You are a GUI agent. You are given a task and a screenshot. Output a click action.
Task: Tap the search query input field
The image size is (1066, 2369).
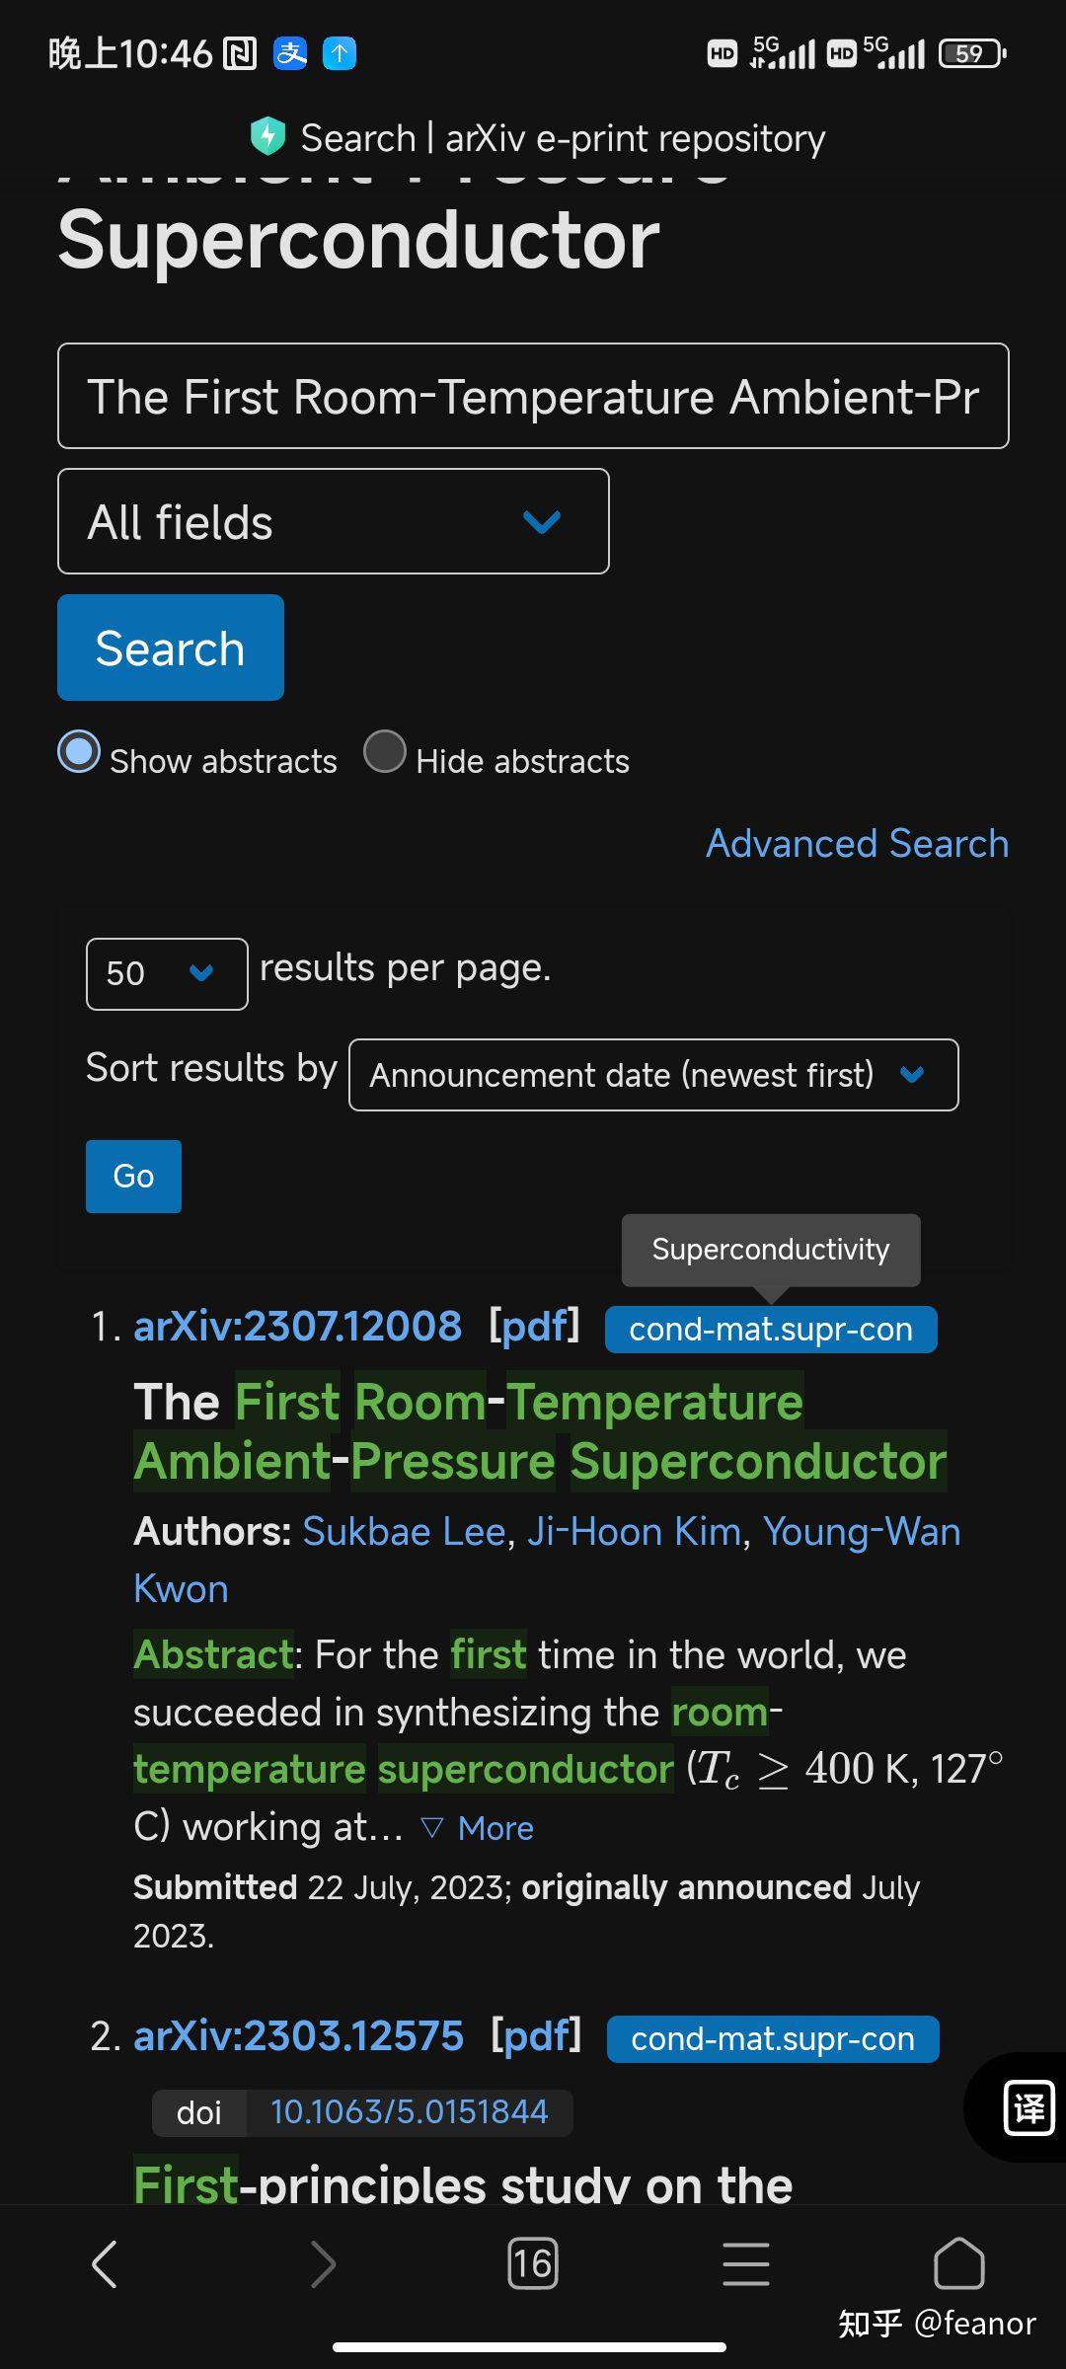click(533, 396)
